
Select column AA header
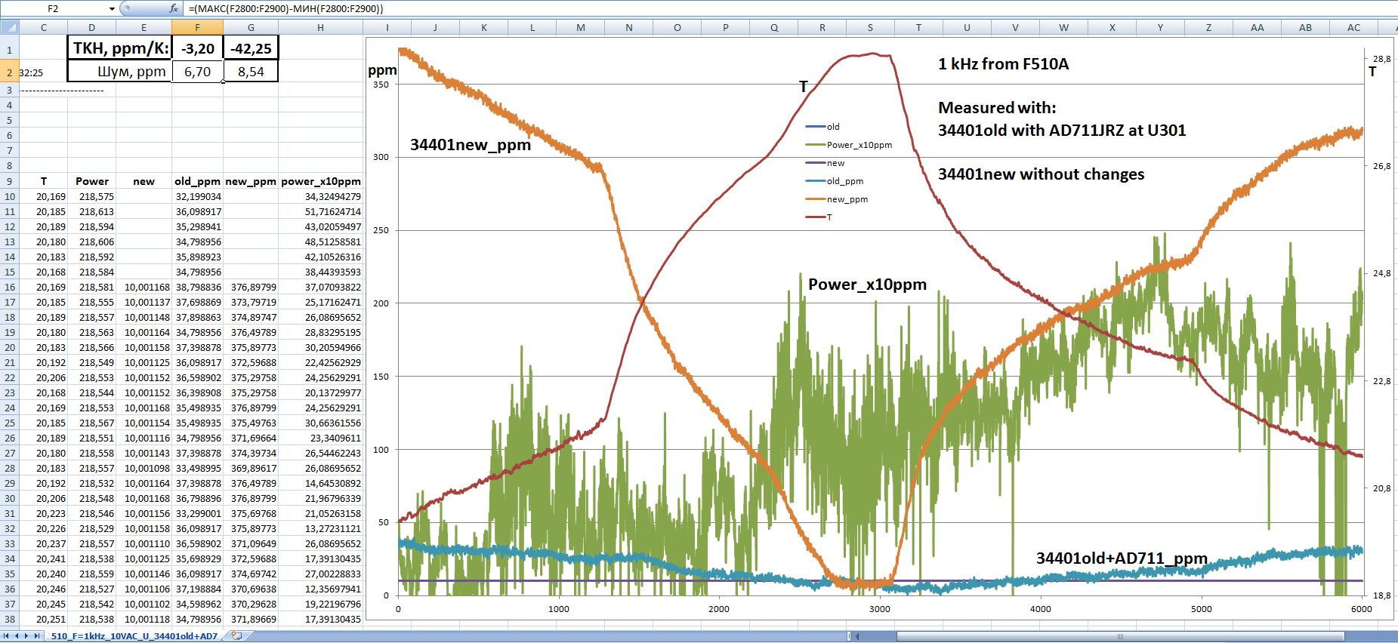(1257, 27)
